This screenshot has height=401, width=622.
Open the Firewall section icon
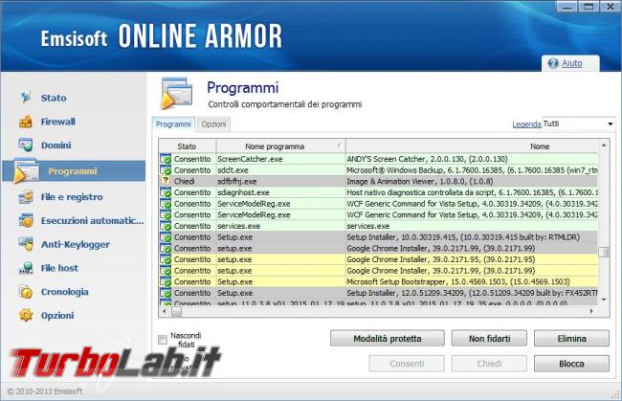click(x=26, y=122)
